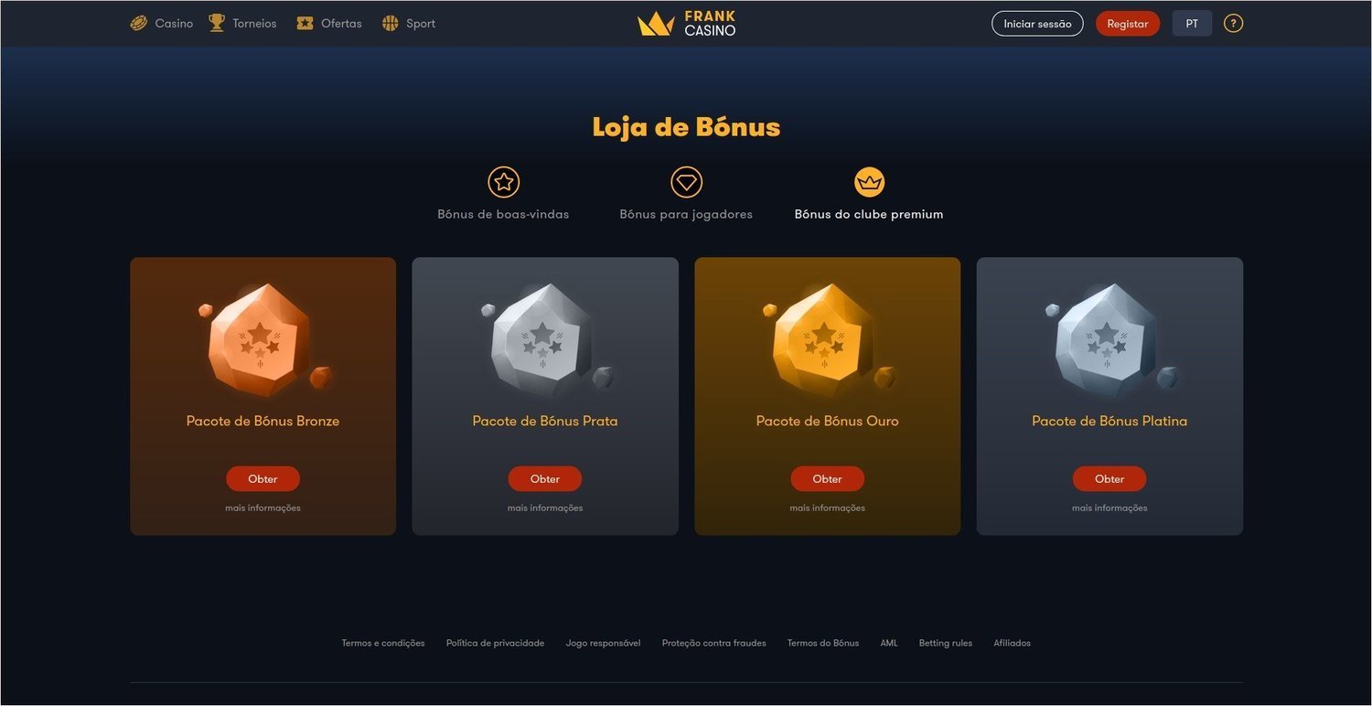Open help via the question mark icon
Image resolution: width=1372 pixels, height=706 pixels.
pyautogui.click(x=1233, y=24)
